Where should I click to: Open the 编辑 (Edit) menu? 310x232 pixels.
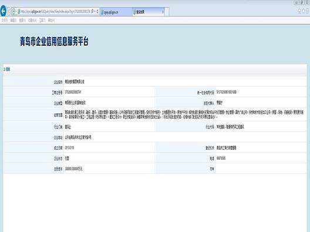point(14,21)
